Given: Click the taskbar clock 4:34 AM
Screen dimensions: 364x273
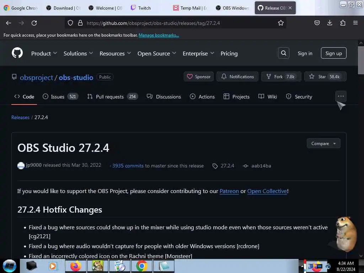Looking at the screenshot, I should pyautogui.click(x=346, y=263).
